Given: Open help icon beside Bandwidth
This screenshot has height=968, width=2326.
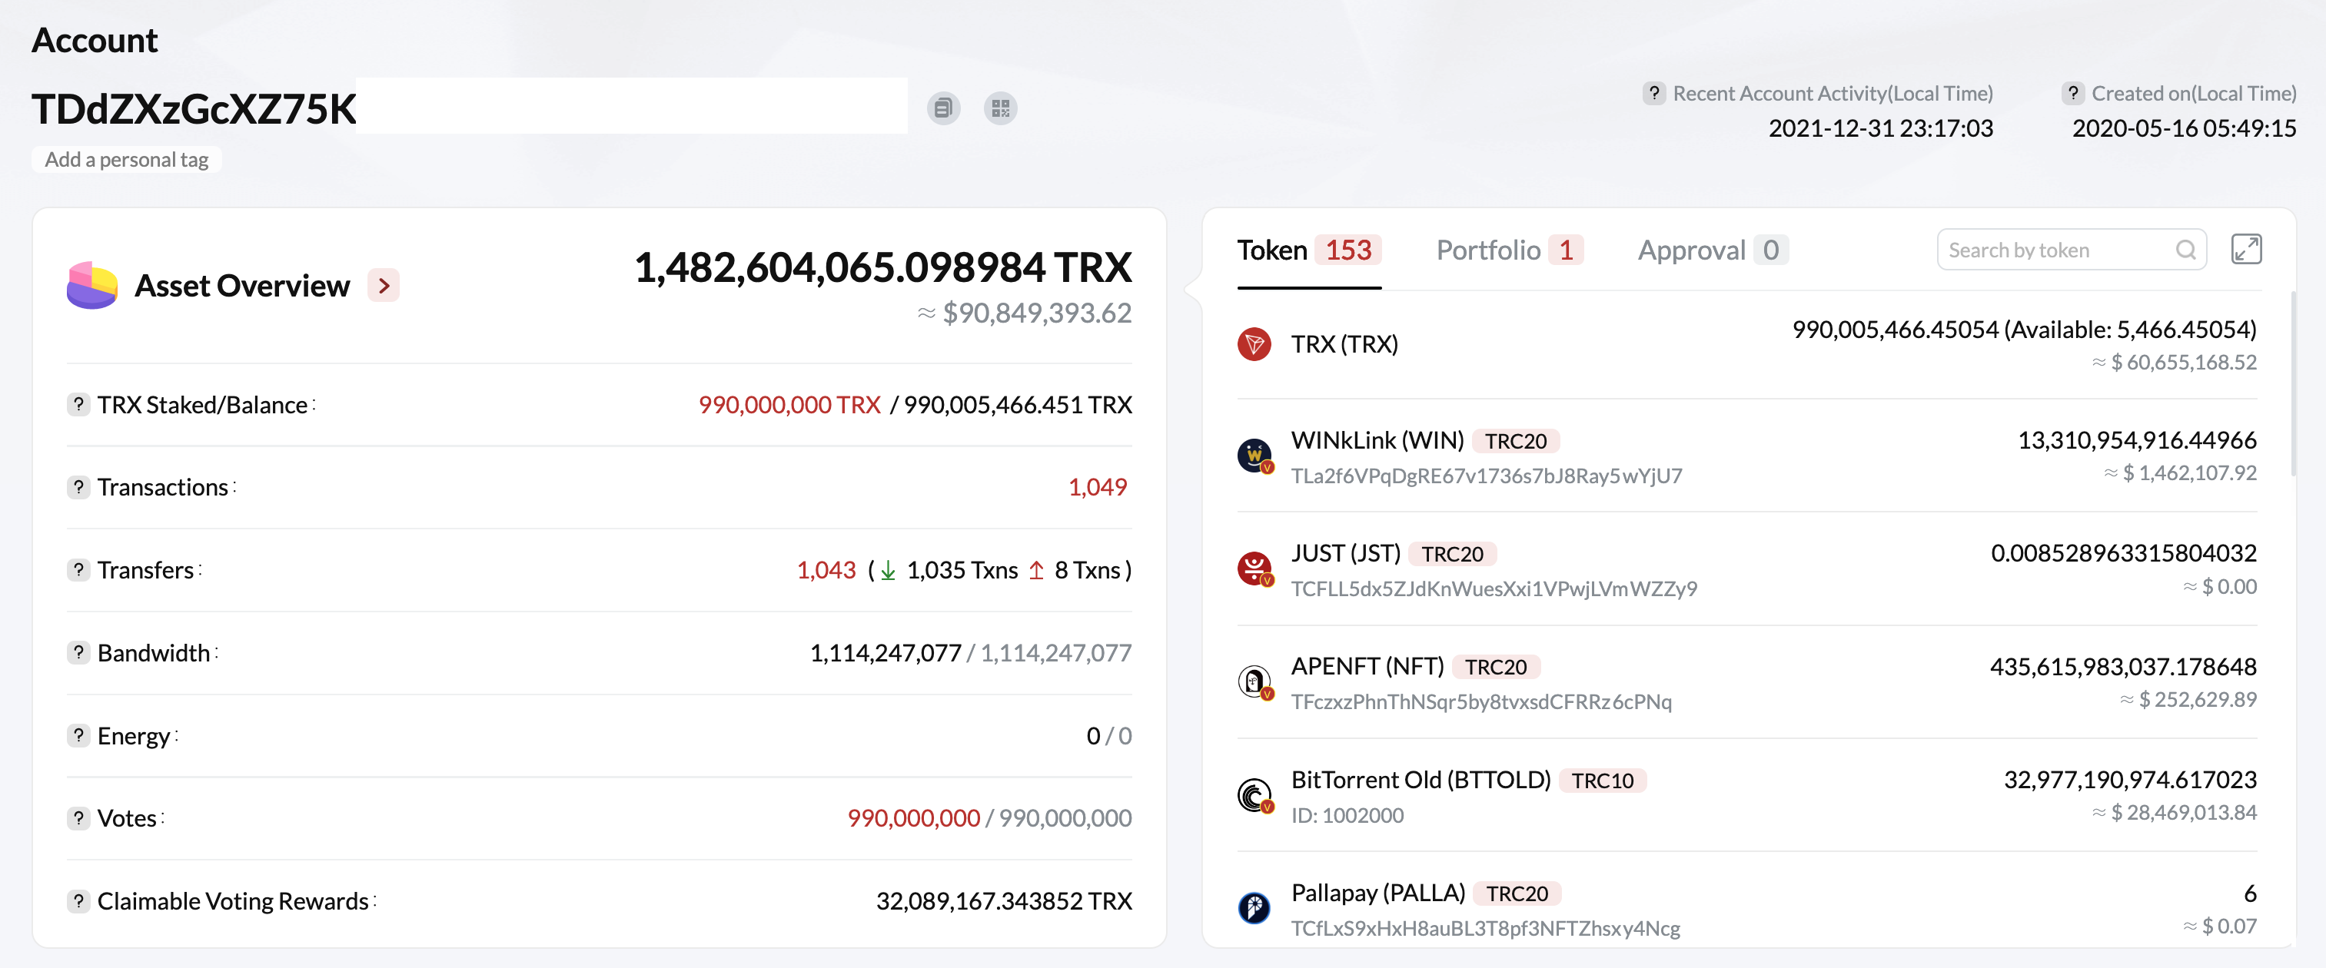Looking at the screenshot, I should tap(78, 652).
